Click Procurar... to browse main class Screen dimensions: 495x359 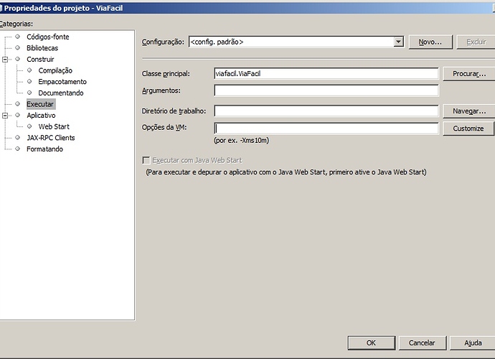[x=469, y=74]
